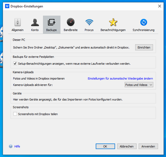Disable setup notifications for external drives
The height and width of the screenshot is (157, 166).
(x=15, y=64)
